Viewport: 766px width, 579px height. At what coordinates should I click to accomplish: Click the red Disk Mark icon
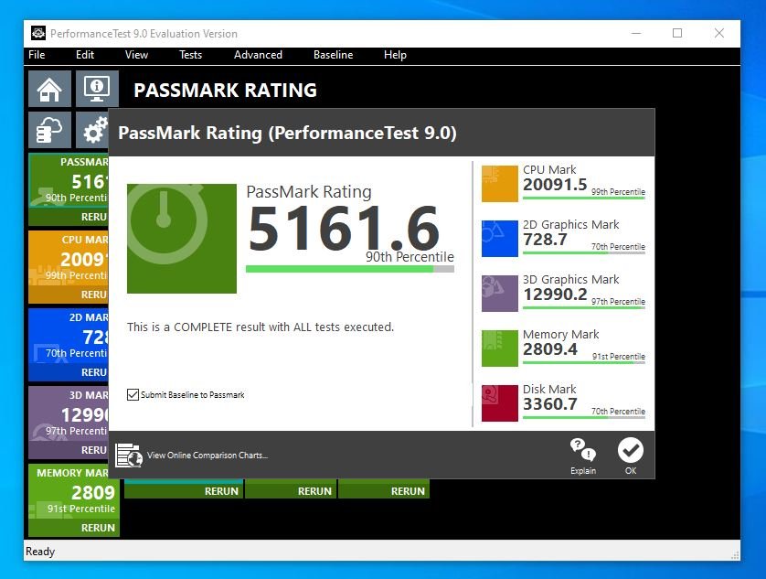point(500,403)
